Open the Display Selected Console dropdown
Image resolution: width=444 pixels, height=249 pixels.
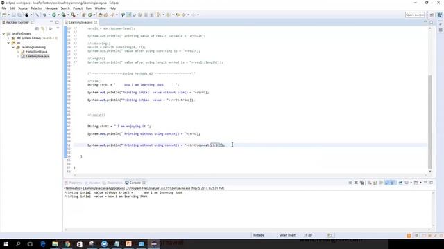tap(411, 183)
